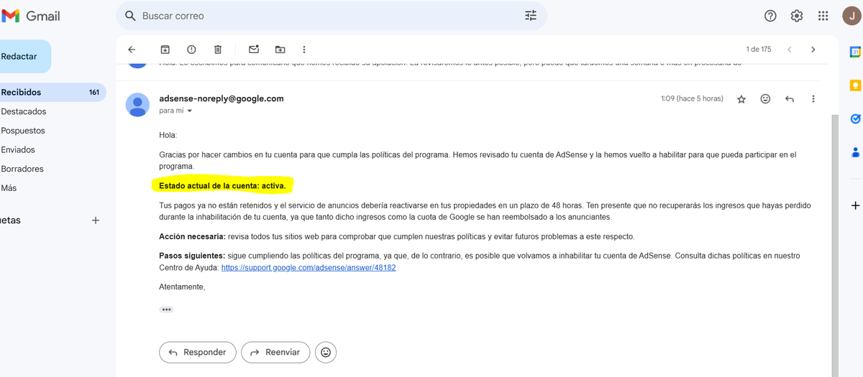Move email to a folder
The height and width of the screenshot is (377, 863).
click(x=280, y=50)
